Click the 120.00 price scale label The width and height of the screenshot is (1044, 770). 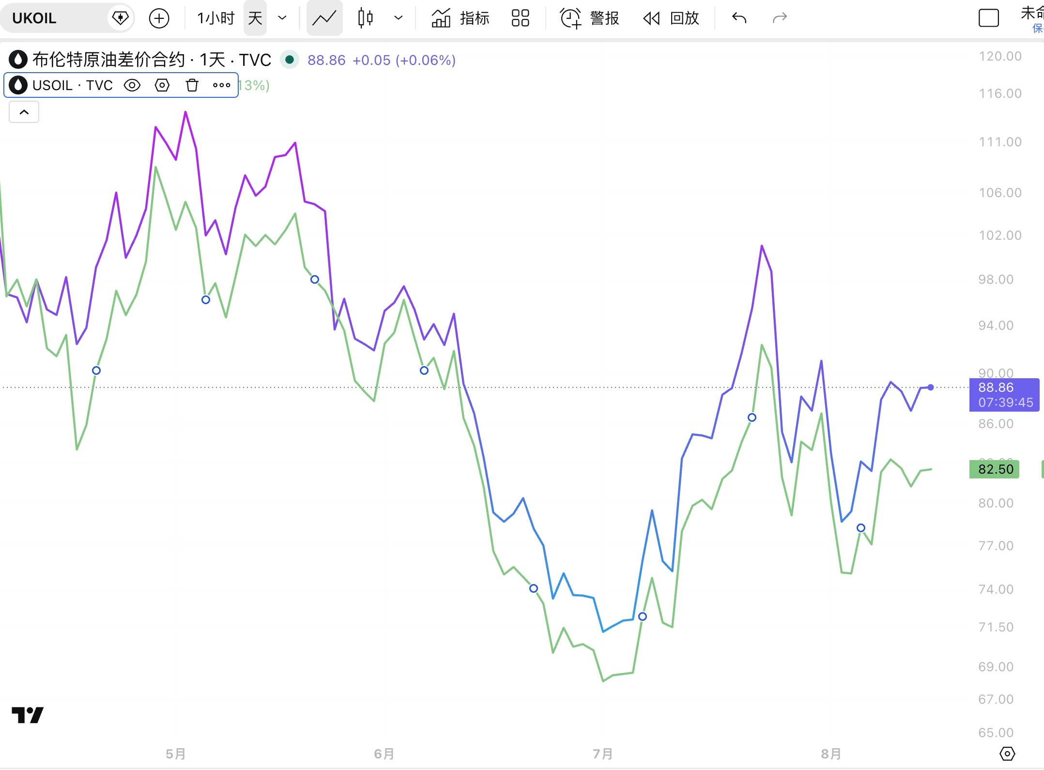pos(1000,56)
